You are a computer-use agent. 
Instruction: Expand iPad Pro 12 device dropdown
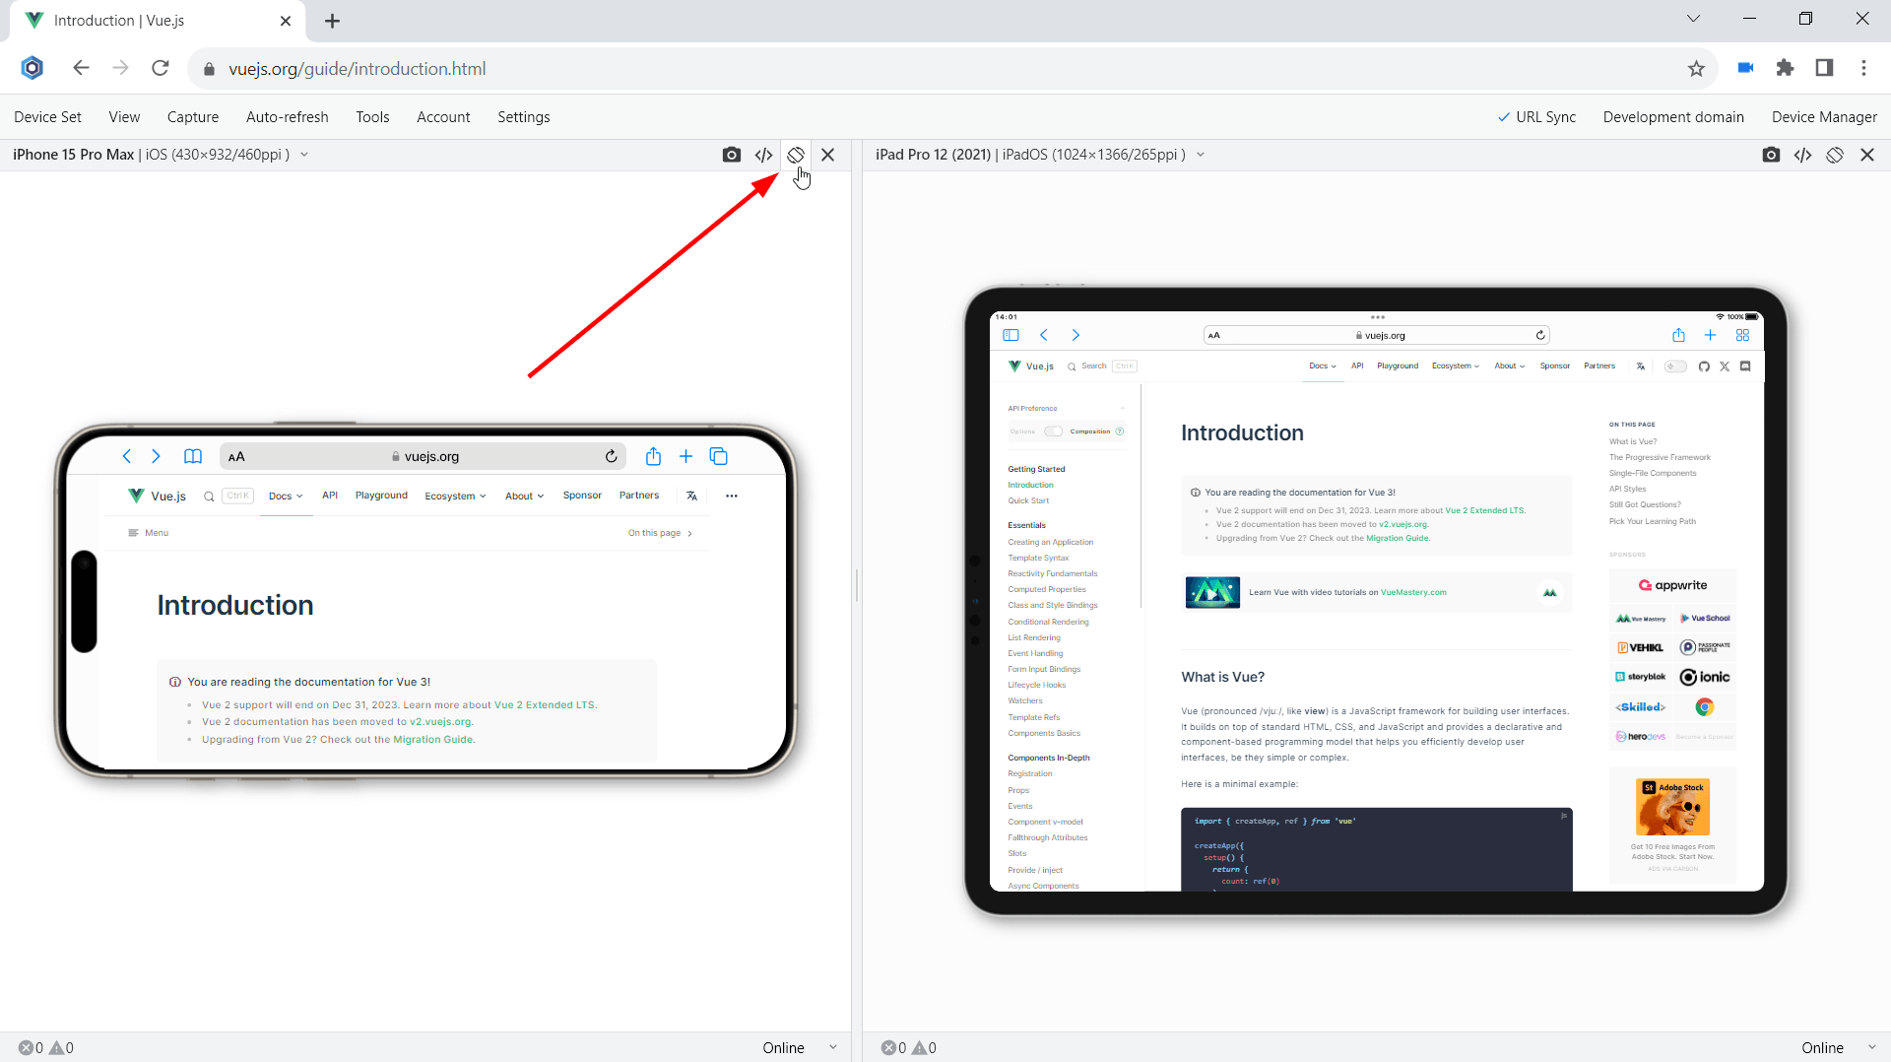[x=1201, y=155]
